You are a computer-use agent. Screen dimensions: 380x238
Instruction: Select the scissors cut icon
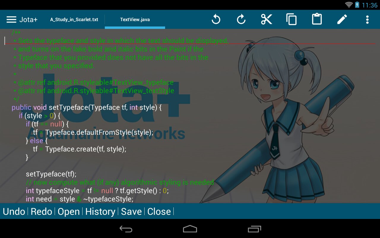(x=266, y=20)
